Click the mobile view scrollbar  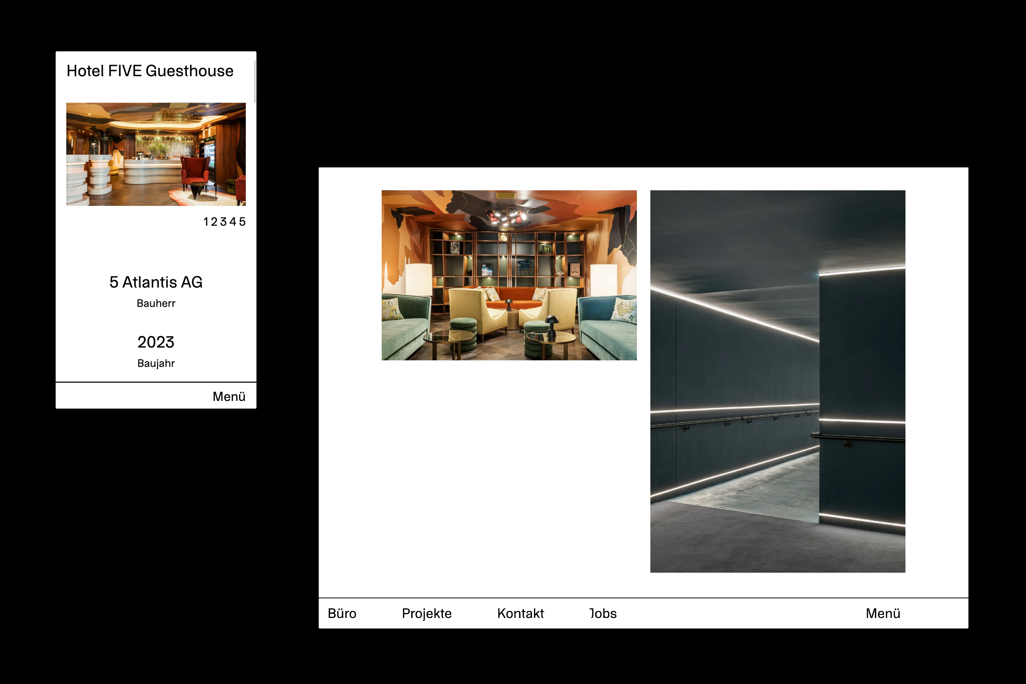click(255, 82)
